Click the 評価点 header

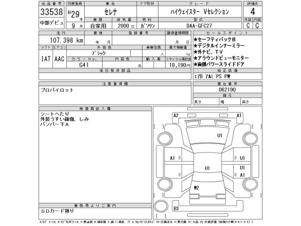[x=253, y=4]
